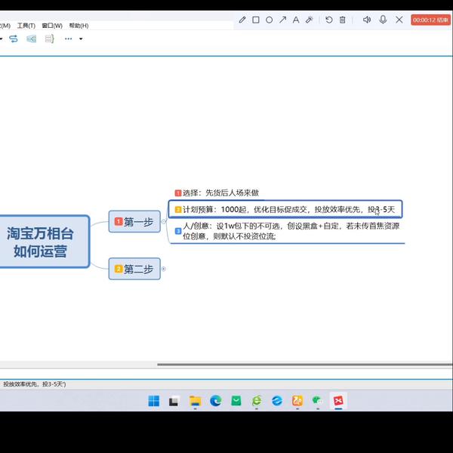Launch Microsoft Edge from the taskbar
This screenshot has width=453, height=453.
click(215, 401)
